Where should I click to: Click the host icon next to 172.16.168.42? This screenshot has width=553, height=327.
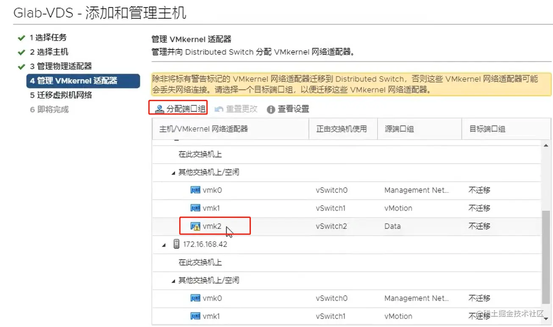tap(176, 244)
